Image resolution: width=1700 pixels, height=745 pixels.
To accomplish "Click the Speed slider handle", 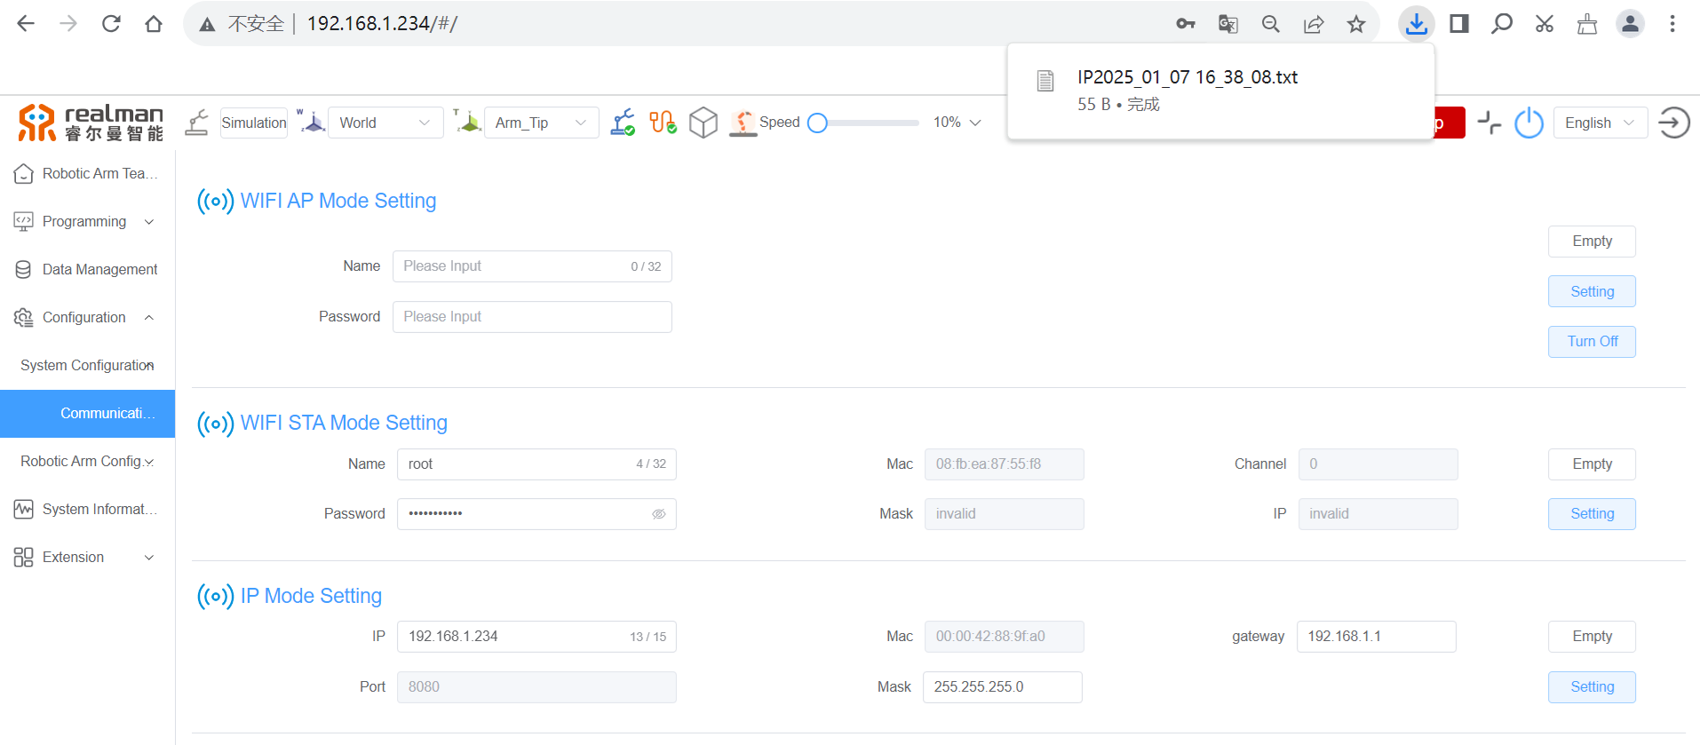I will tap(818, 123).
